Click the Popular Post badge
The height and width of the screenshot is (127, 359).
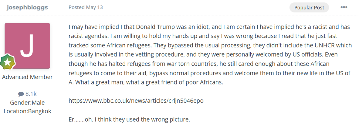(309, 7)
